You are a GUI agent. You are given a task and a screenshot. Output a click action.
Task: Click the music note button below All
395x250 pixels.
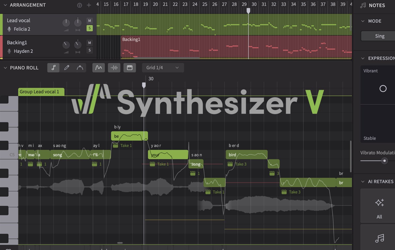point(380,238)
